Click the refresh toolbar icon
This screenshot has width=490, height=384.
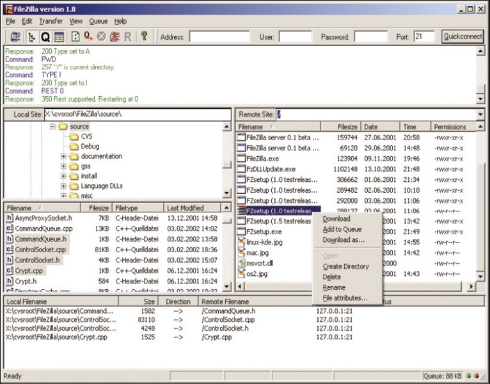75,37
